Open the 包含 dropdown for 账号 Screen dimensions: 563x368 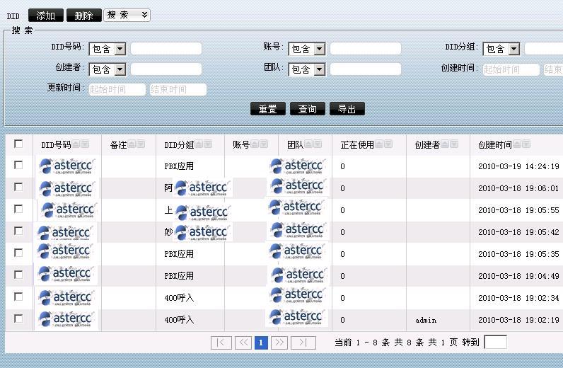(307, 49)
